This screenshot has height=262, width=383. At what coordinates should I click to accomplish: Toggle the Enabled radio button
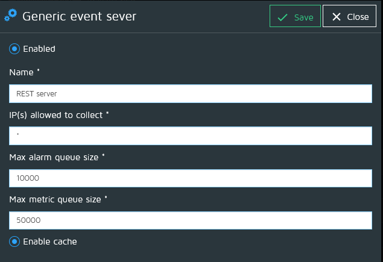click(14, 49)
